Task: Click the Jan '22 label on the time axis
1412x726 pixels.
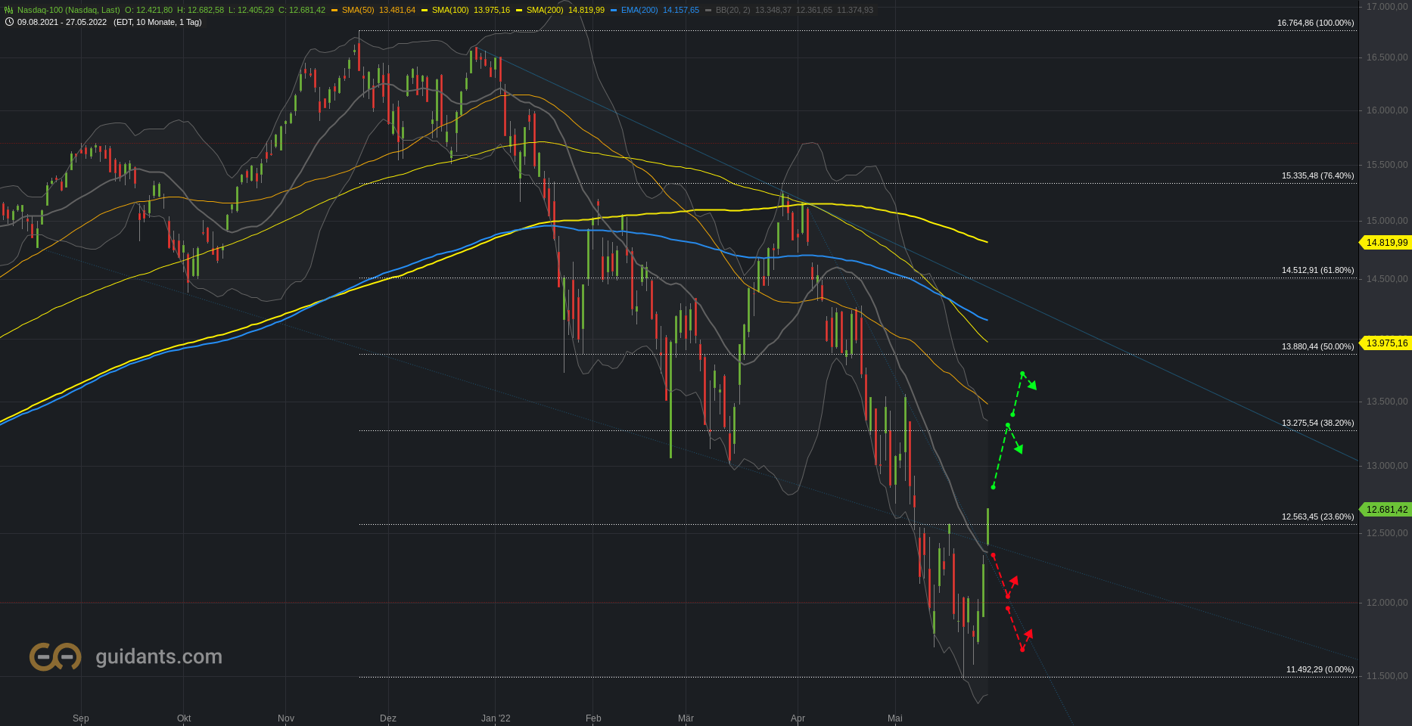Action: click(496, 718)
